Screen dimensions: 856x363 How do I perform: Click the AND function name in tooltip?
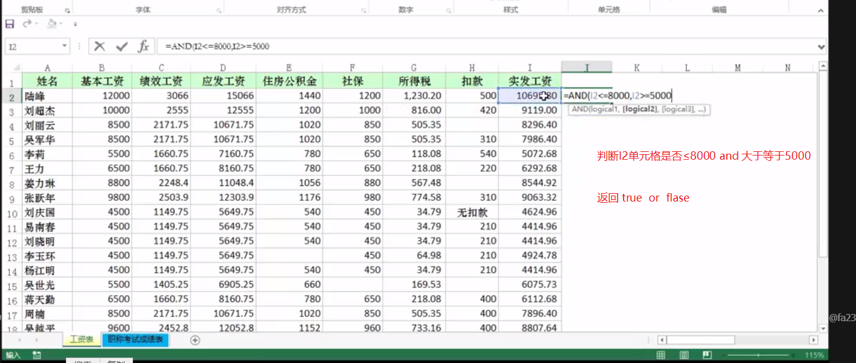[x=579, y=109]
